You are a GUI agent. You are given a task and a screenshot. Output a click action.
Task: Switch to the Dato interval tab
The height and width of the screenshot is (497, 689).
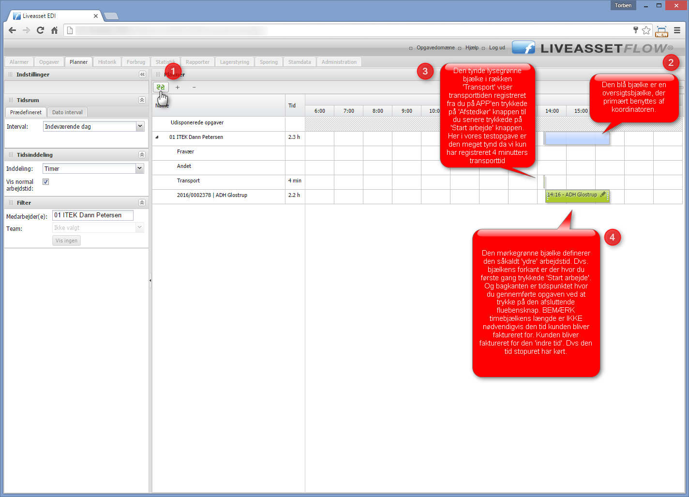[x=67, y=112]
